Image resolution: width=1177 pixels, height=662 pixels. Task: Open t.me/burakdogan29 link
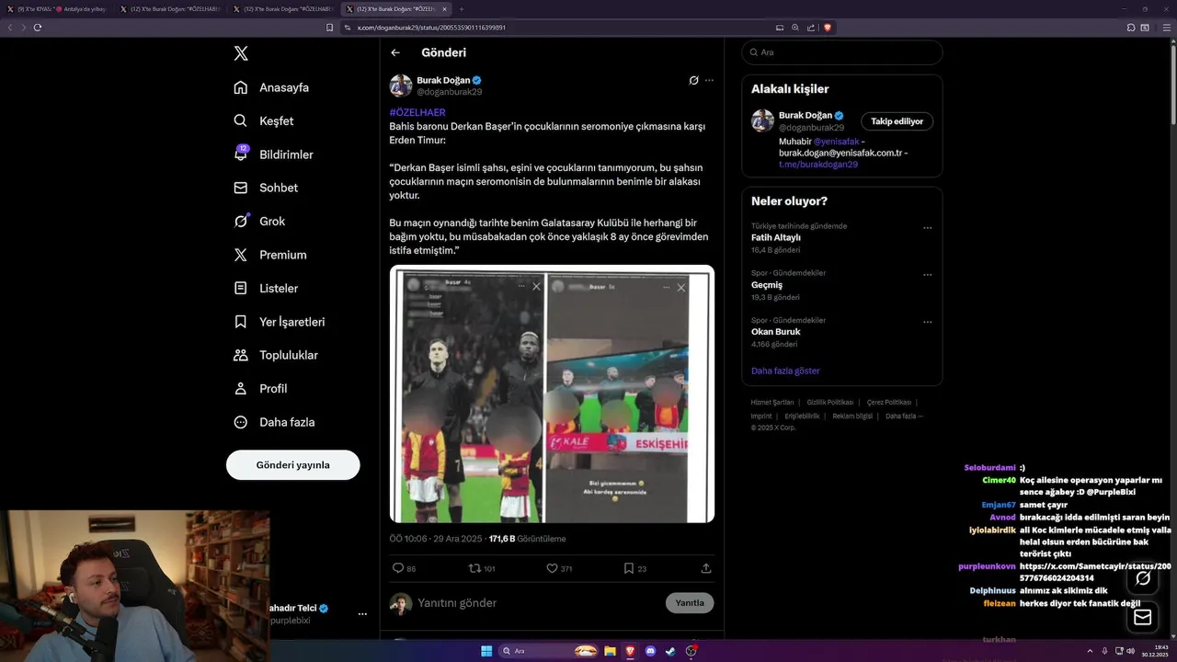tap(818, 164)
